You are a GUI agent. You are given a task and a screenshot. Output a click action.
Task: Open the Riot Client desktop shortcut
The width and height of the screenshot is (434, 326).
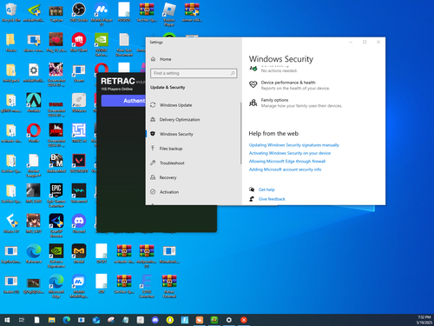(79, 43)
